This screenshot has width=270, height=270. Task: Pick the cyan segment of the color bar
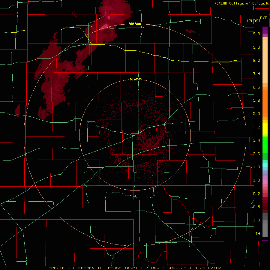click(x=265, y=165)
